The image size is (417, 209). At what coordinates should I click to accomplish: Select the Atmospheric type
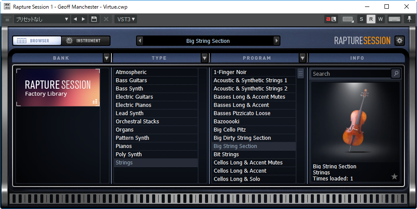pos(156,72)
